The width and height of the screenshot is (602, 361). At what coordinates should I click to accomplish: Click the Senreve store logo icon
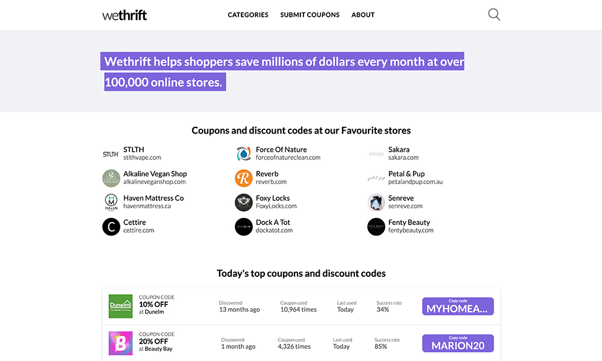[376, 202]
